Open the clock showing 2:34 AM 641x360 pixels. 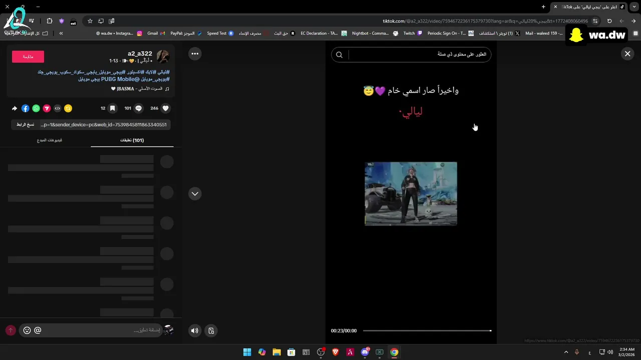[x=627, y=352]
